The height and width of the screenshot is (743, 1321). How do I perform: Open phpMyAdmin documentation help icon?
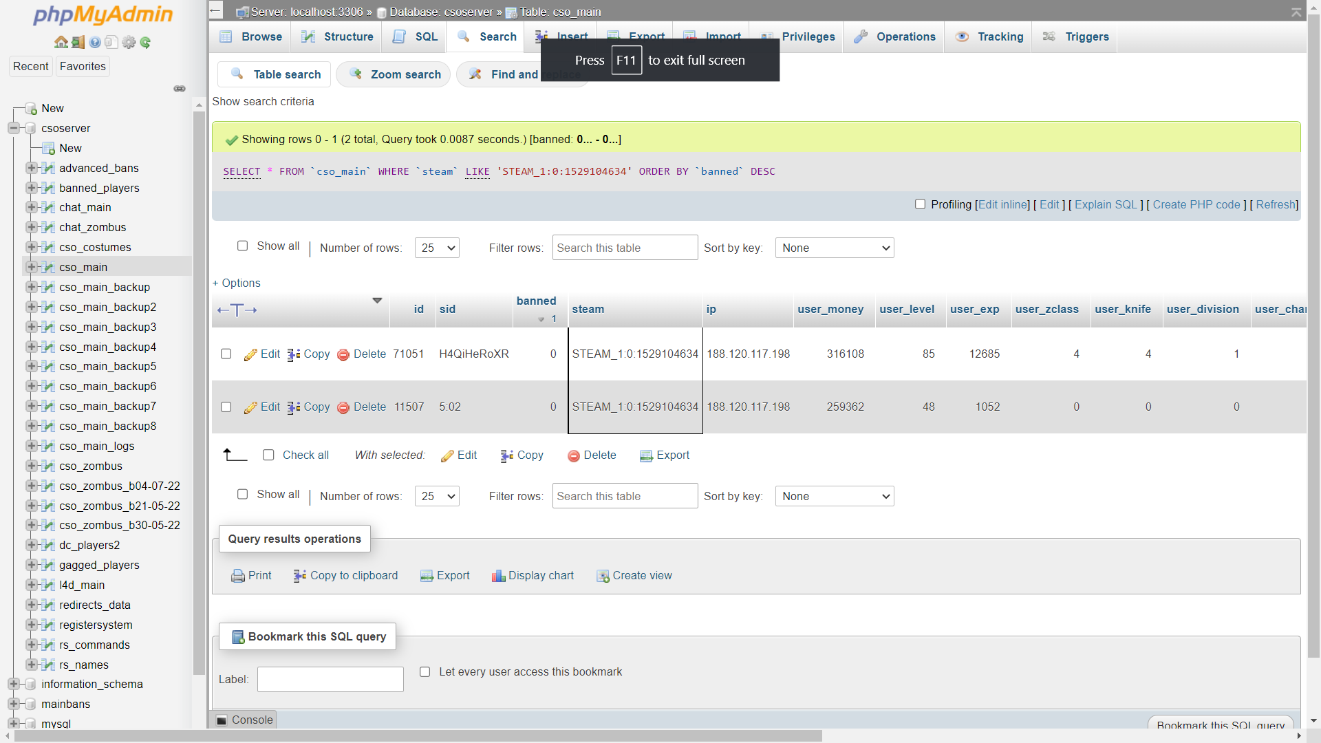[x=95, y=43]
